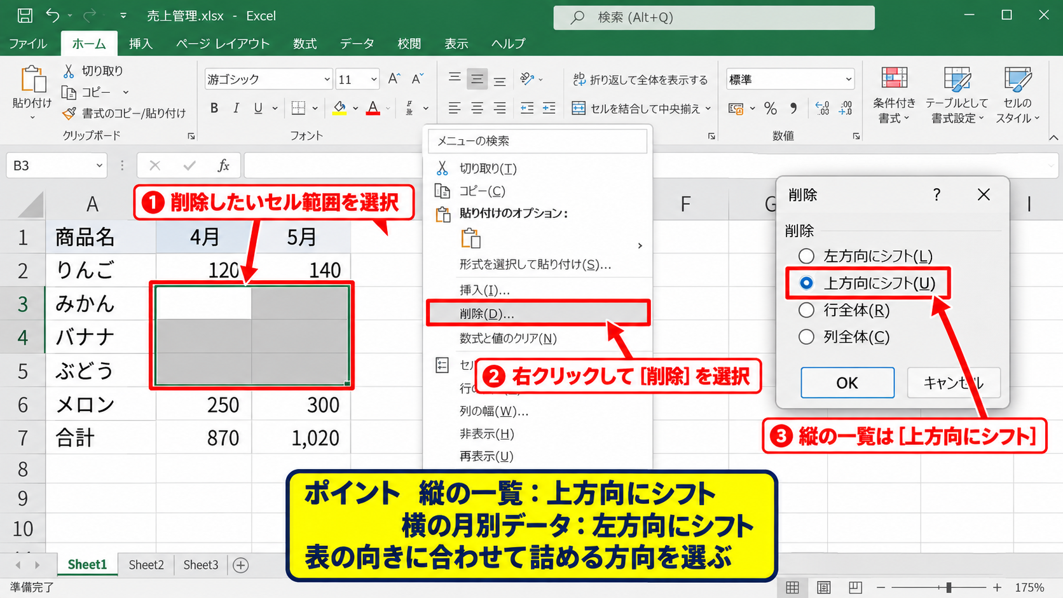Click the insert function fx icon
Viewport: 1063px width, 598px height.
223,165
